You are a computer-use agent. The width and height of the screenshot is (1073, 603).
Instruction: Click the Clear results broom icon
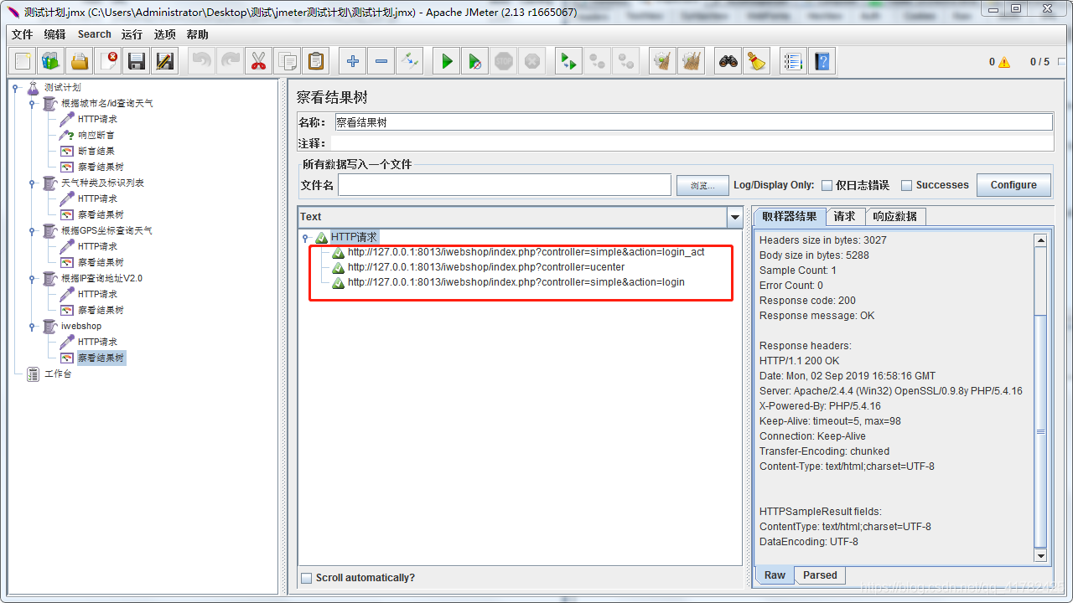663,61
